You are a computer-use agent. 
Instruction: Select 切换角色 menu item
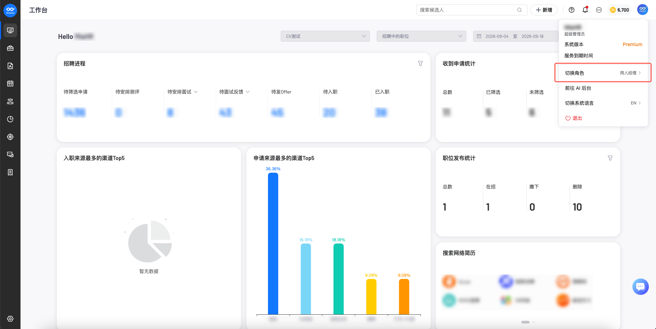coord(603,73)
